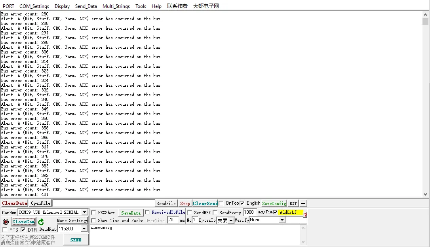
Task: Click the SaveConfig button
Action: [274, 203]
